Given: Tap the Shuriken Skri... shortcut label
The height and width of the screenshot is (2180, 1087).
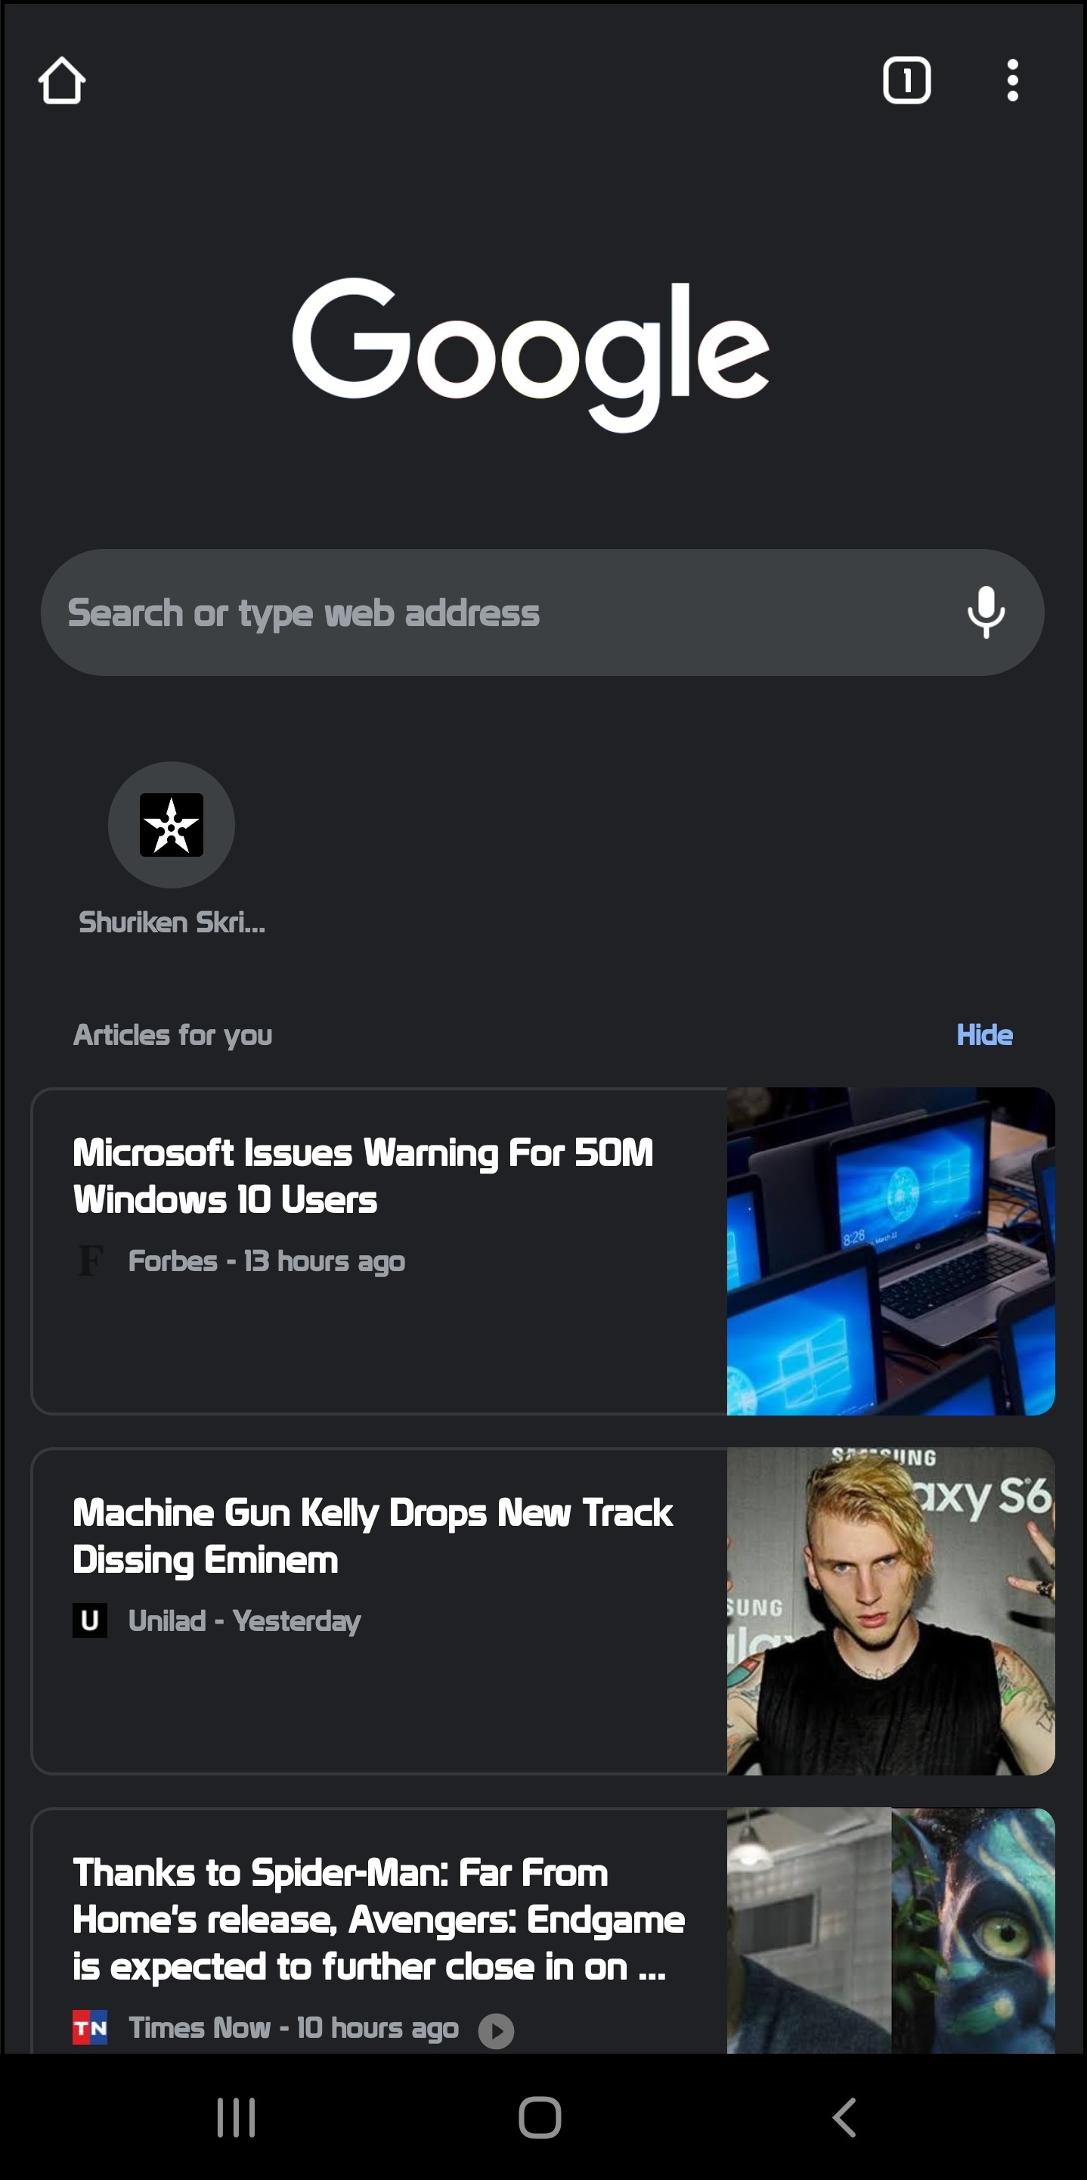Looking at the screenshot, I should [x=172, y=923].
